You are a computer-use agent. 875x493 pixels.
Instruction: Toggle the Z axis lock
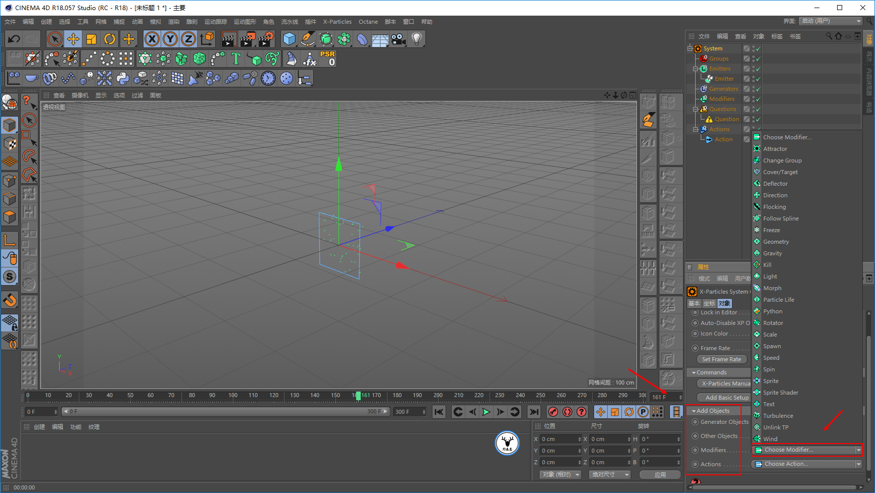point(188,39)
